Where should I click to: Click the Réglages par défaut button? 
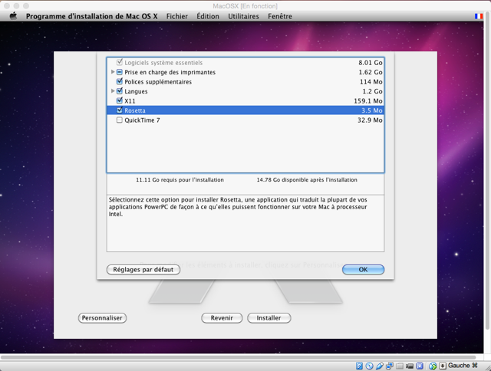[x=143, y=270]
